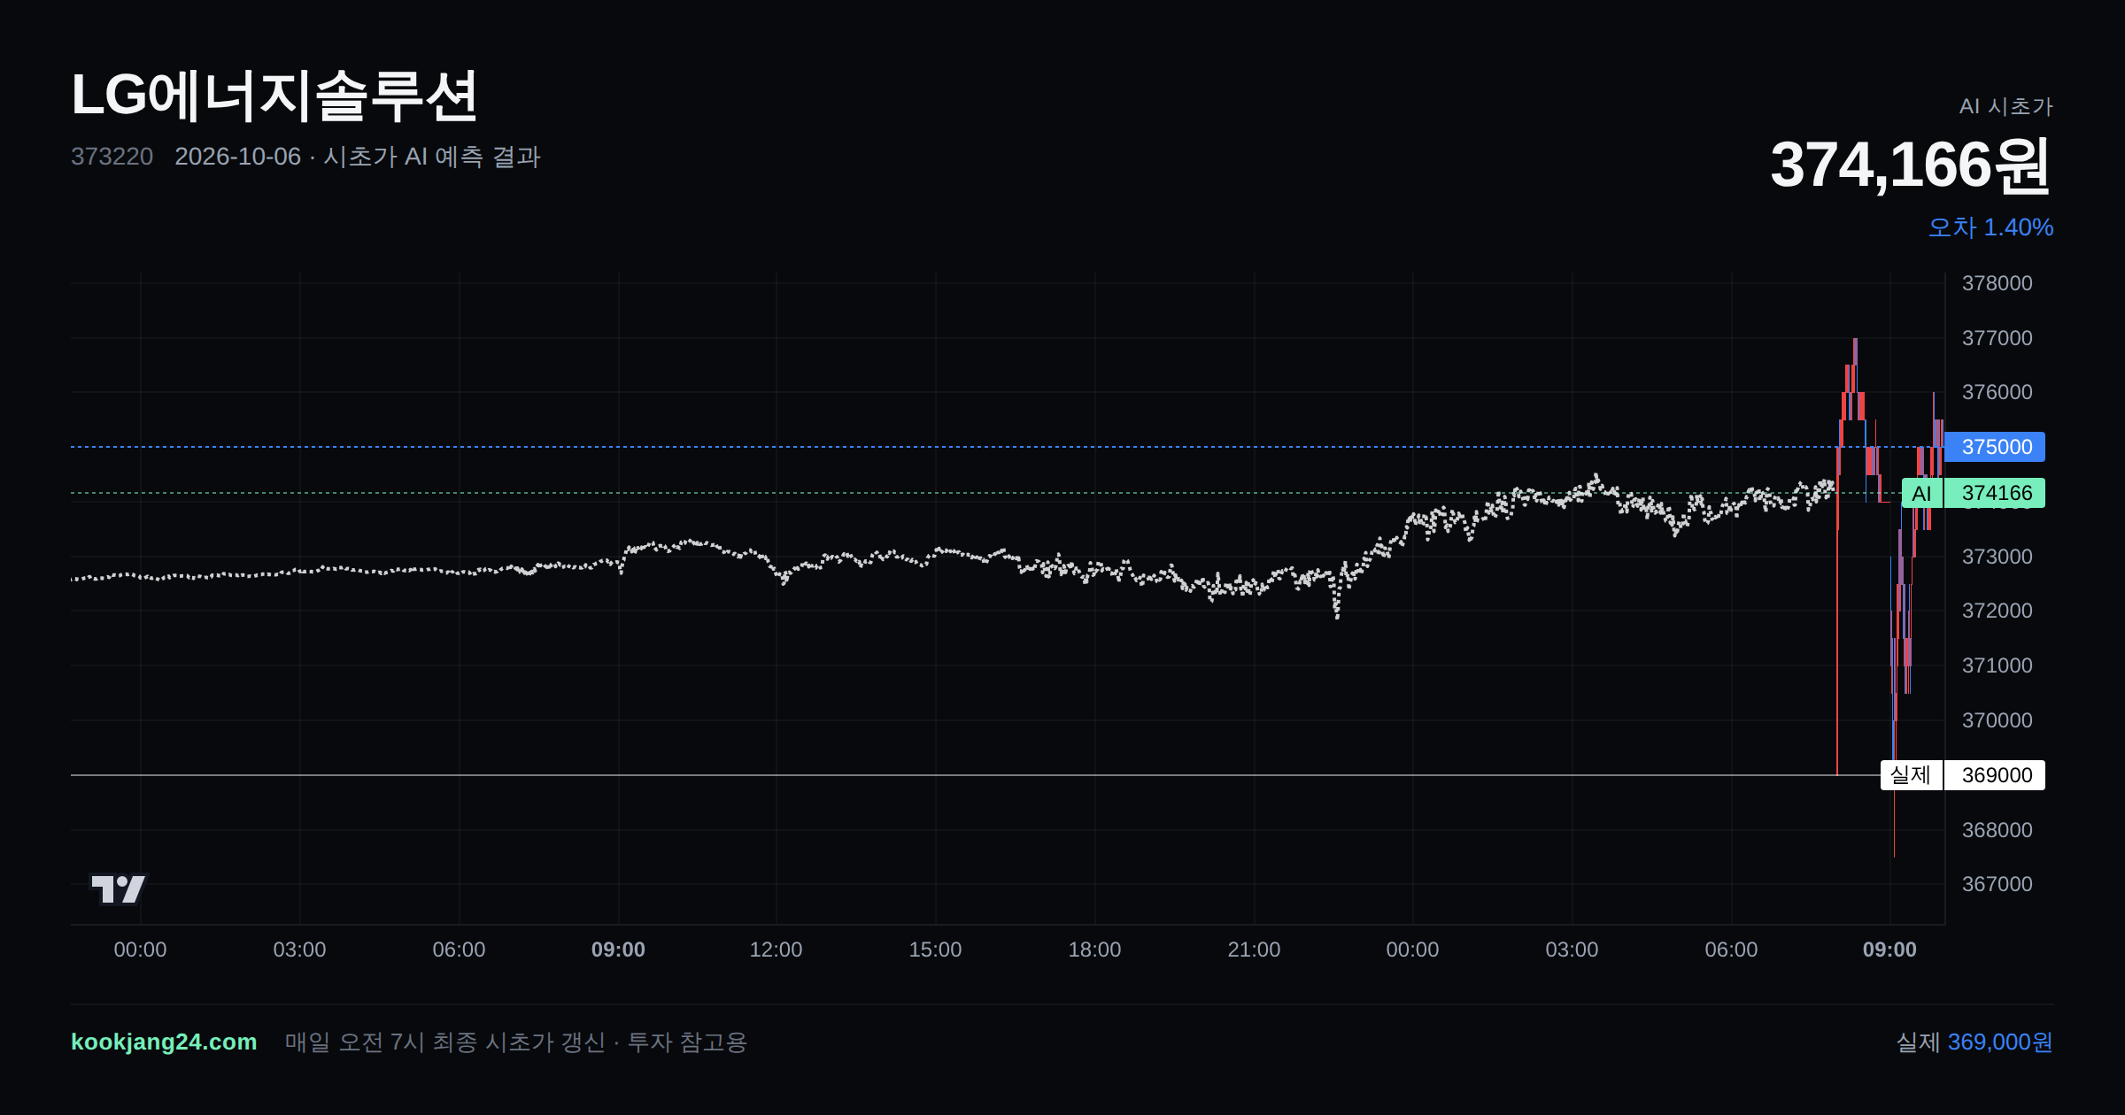This screenshot has width=2125, height=1115.
Task: Select the green AI price label tag
Action: (1921, 493)
